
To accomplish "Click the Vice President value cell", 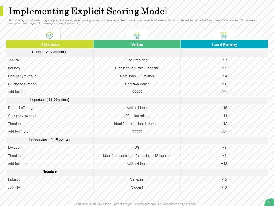I will coord(137,60).
